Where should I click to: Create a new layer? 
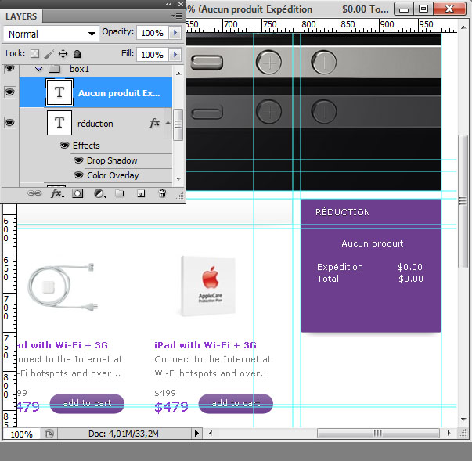click(x=141, y=193)
